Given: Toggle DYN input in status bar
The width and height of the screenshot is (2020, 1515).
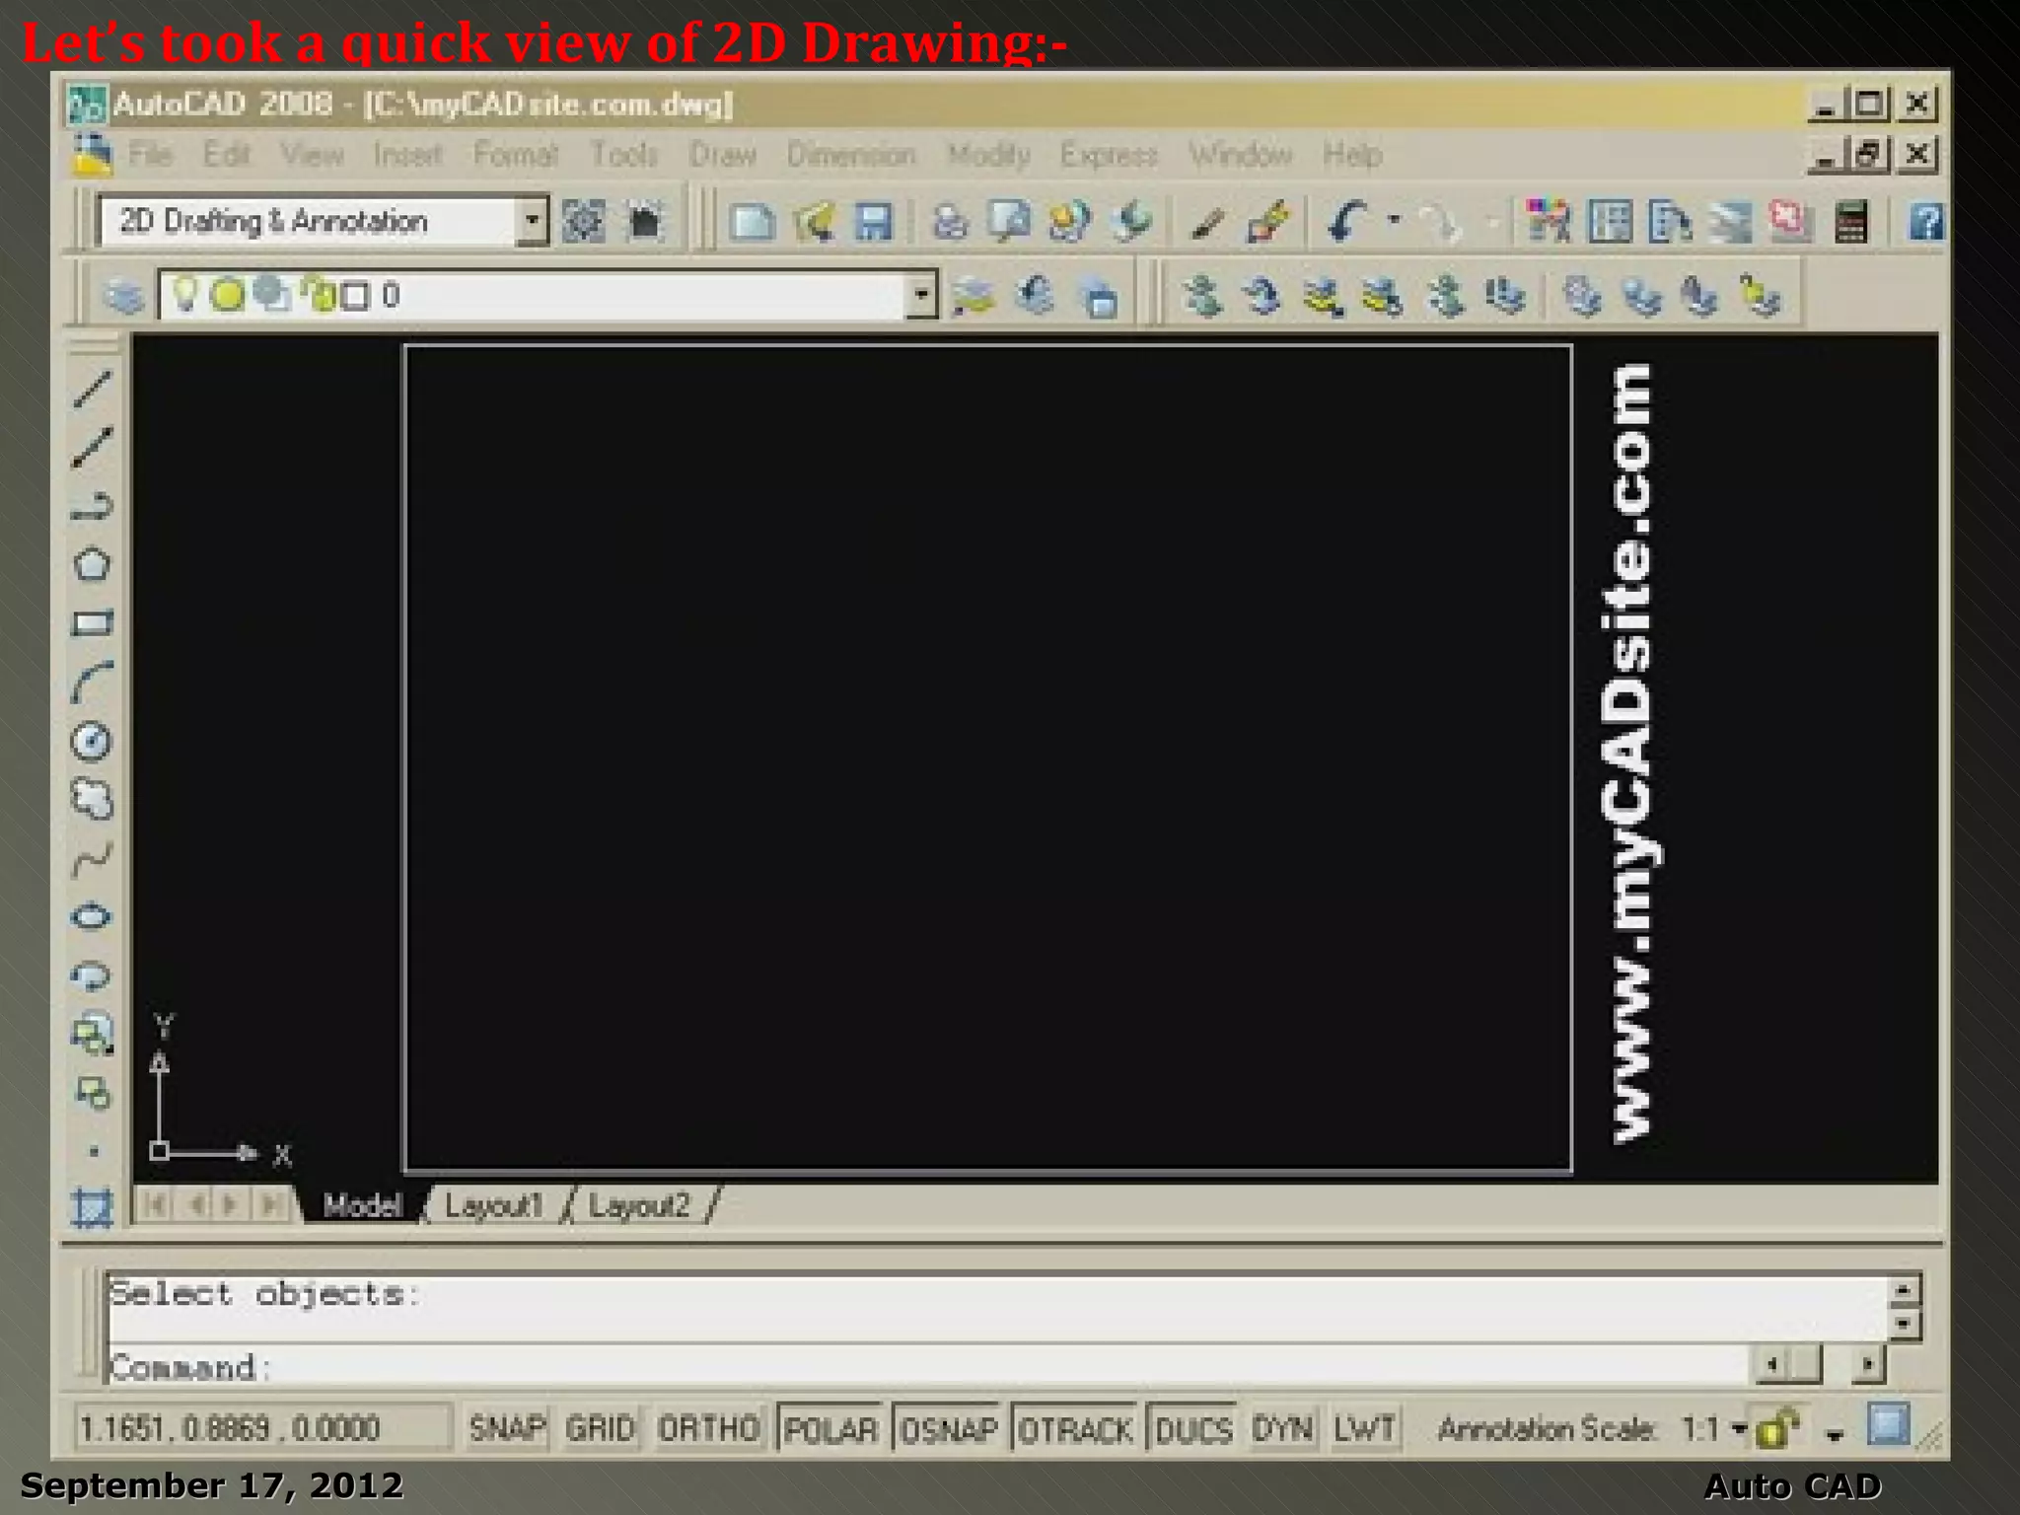Looking at the screenshot, I should (1282, 1428).
